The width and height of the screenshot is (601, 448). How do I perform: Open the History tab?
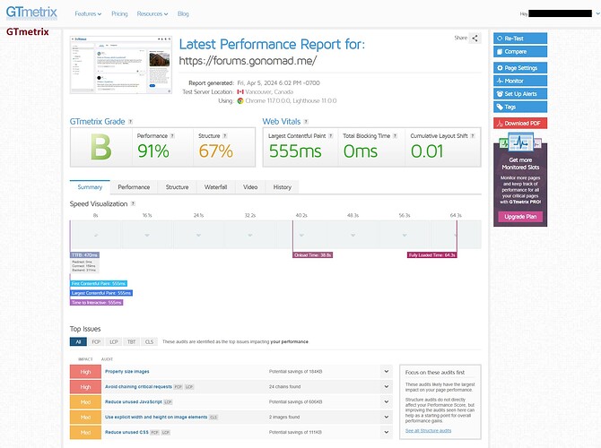click(282, 187)
